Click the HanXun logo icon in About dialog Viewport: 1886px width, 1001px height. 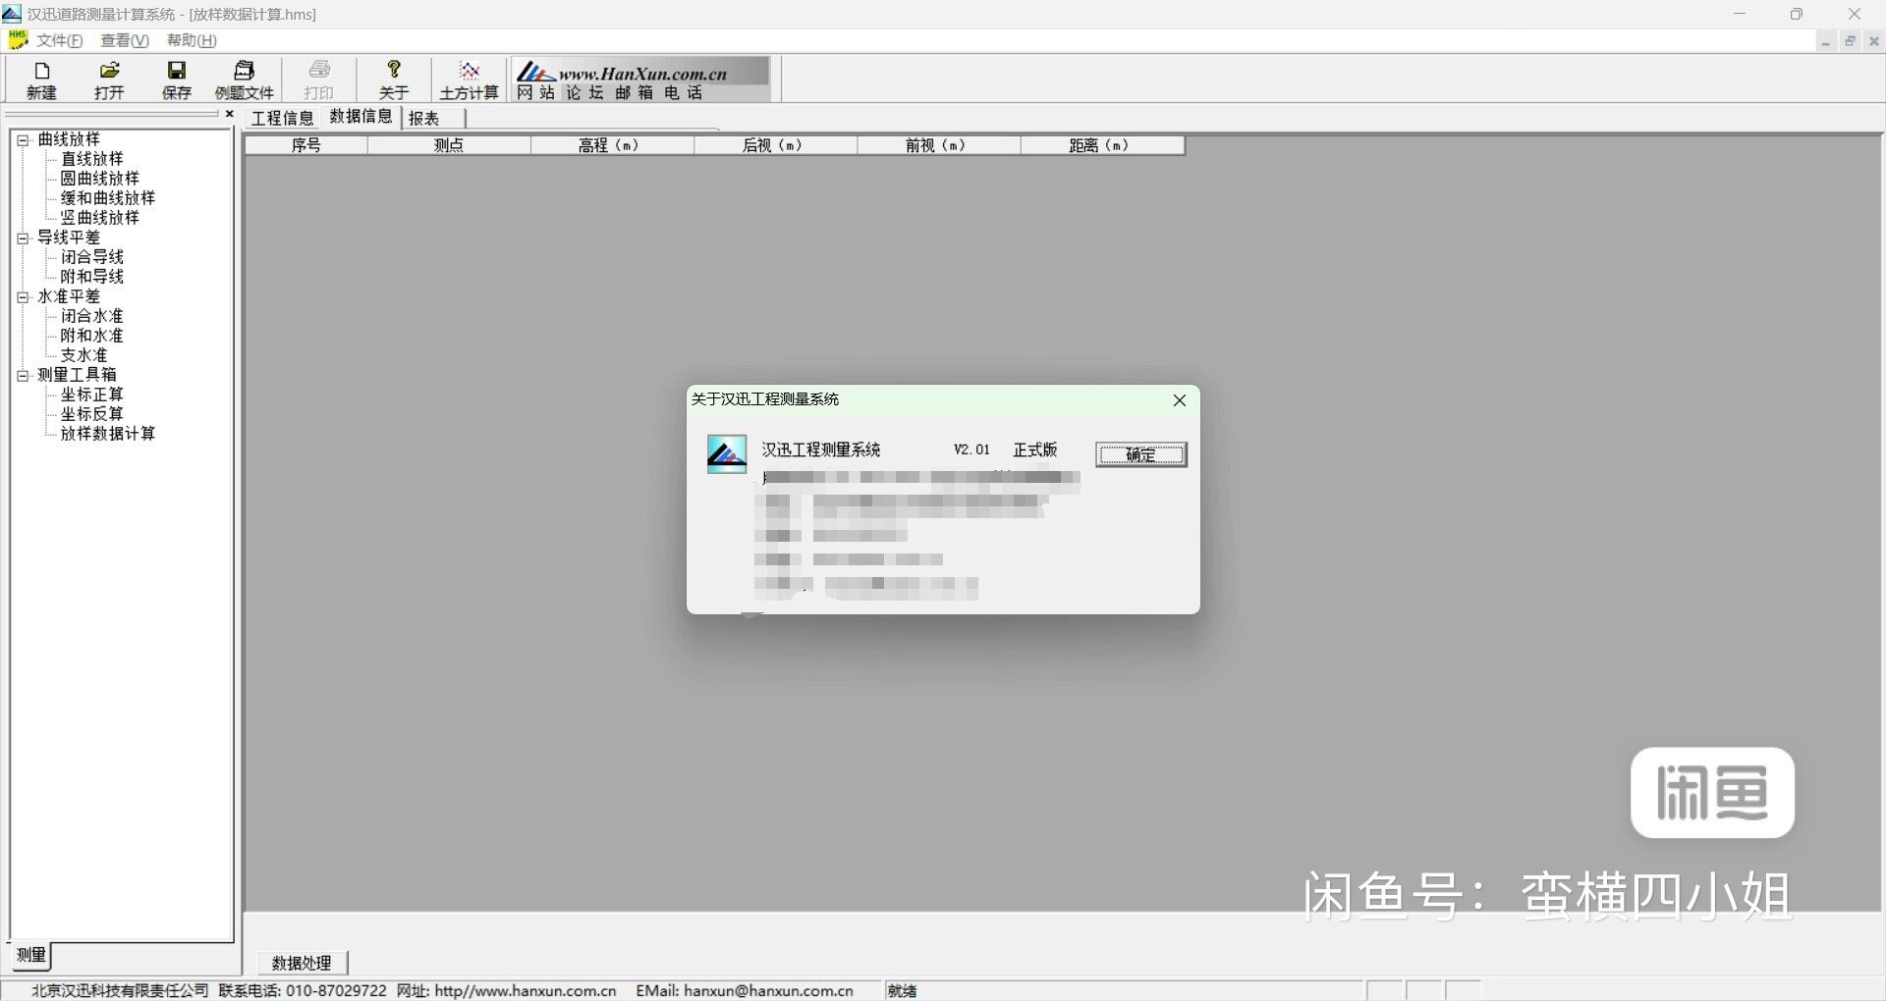(727, 454)
